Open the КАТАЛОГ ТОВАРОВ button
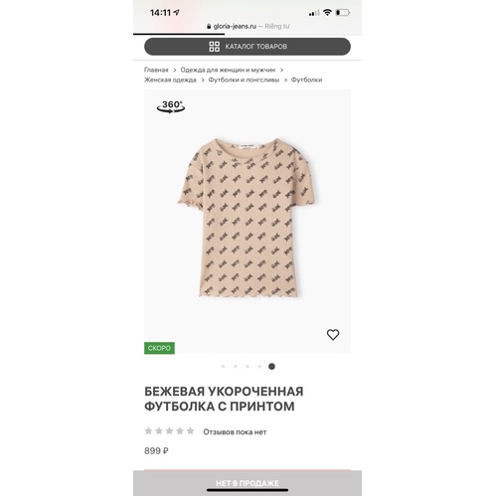The width and height of the screenshot is (496, 496). click(x=248, y=47)
